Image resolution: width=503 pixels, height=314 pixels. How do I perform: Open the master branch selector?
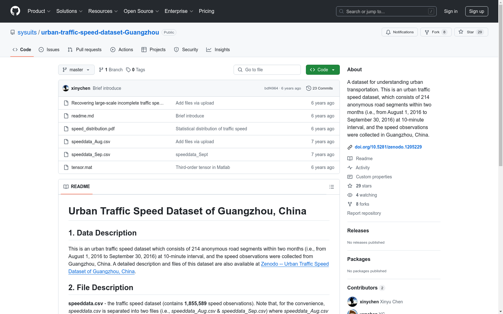click(x=76, y=70)
